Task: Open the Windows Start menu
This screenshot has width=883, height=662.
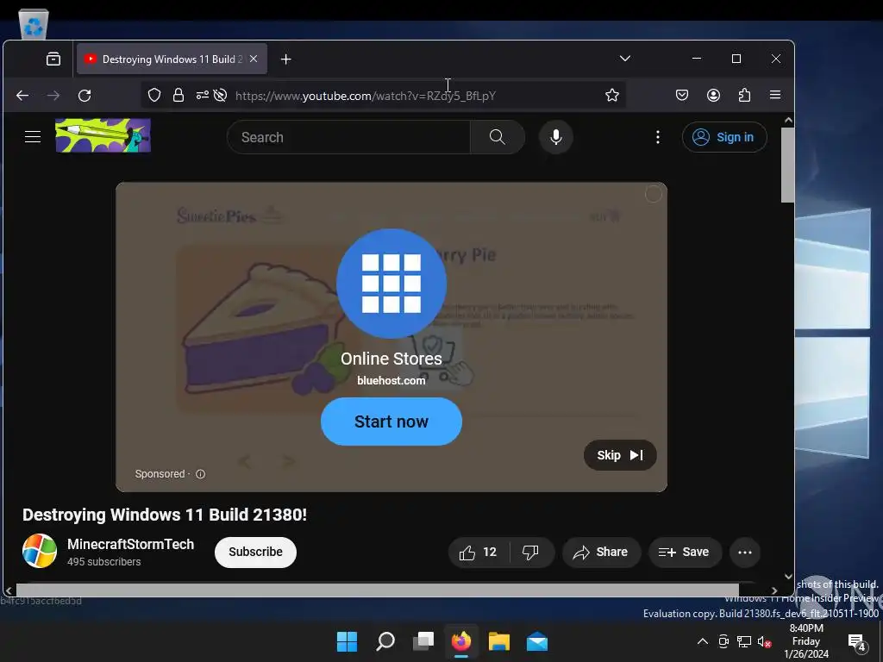Action: click(347, 641)
